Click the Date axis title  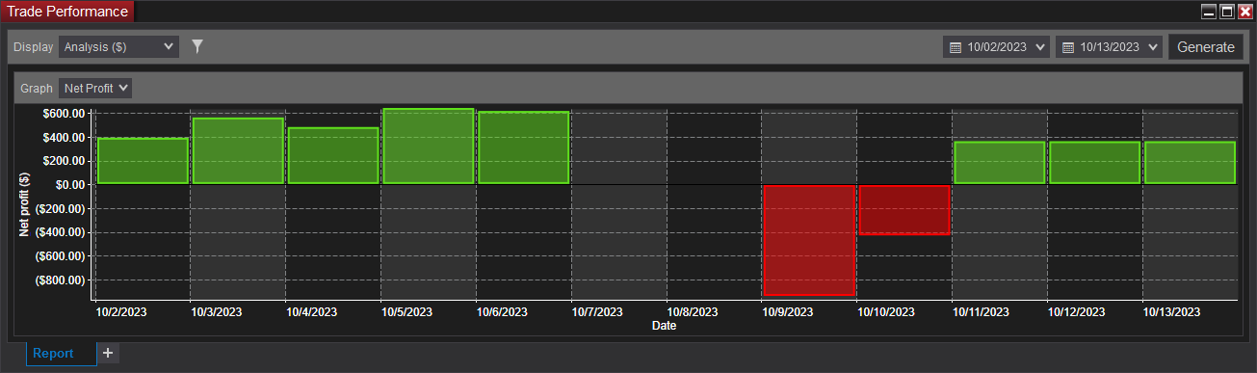(664, 326)
